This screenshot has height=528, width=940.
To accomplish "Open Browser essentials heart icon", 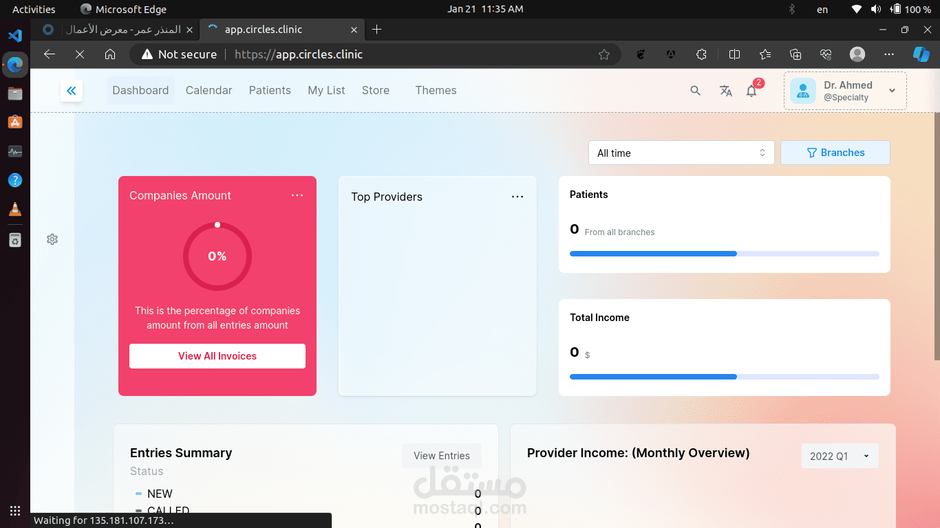I will point(826,54).
